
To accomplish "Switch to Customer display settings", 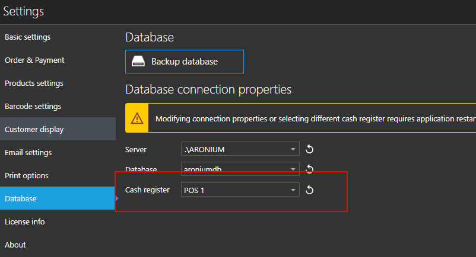I will click(34, 129).
